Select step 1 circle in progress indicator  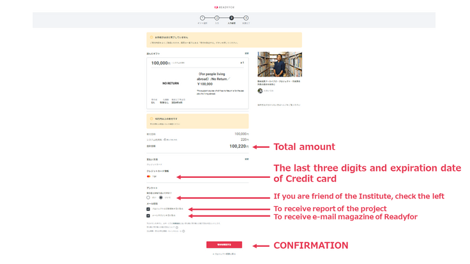pos(202,18)
